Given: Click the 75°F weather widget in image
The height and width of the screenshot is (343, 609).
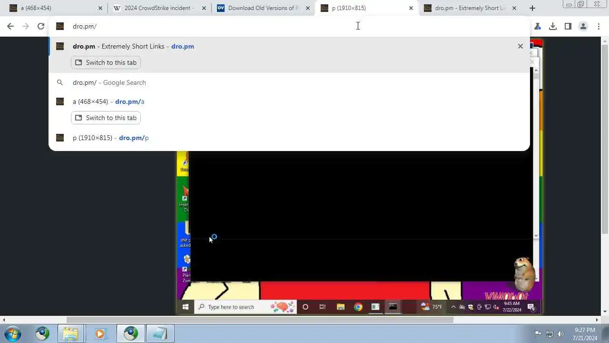Looking at the screenshot, I should (432, 307).
